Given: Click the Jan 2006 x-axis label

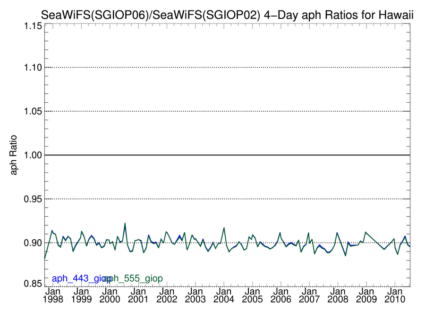Looking at the screenshot, I should (x=281, y=295).
